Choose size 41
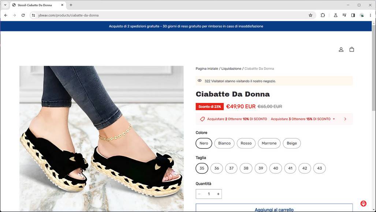376x212 pixels. tap(290, 168)
